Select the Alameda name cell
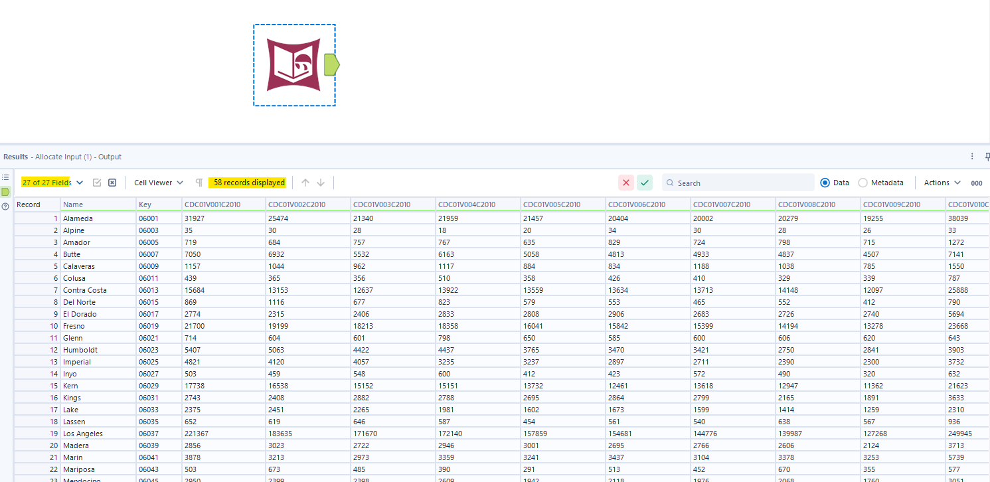990x482 pixels. coord(98,218)
